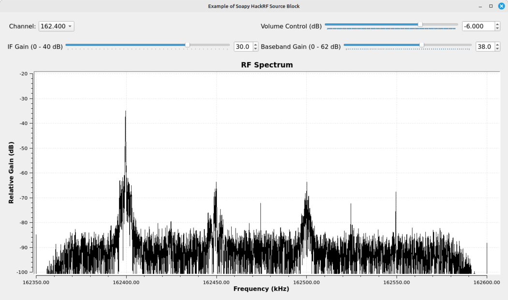Select the Volume Control value field showing -6.000
Screen dimensions: 508x300
coord(478,26)
